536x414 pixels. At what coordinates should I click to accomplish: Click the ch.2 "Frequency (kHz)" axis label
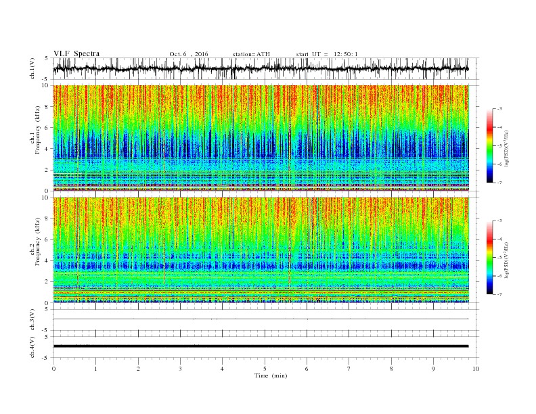(37, 241)
